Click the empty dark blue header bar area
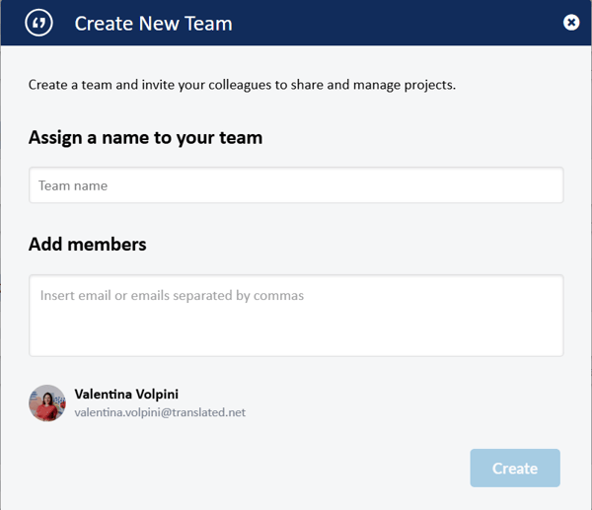 click(395, 23)
